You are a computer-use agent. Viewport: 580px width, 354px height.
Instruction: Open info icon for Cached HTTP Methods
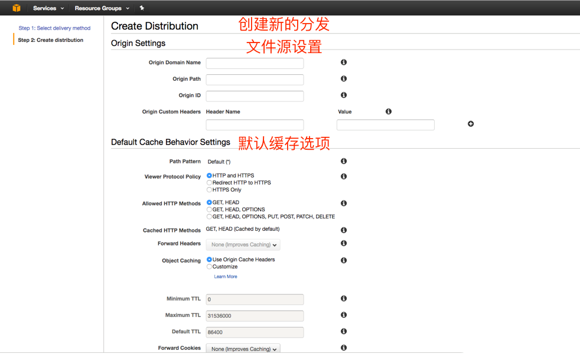tap(344, 230)
